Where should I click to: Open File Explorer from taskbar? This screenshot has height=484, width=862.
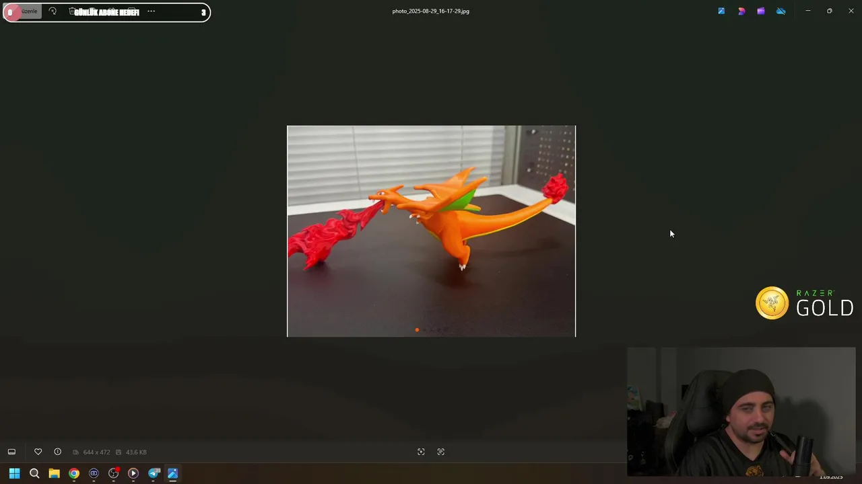pyautogui.click(x=54, y=473)
